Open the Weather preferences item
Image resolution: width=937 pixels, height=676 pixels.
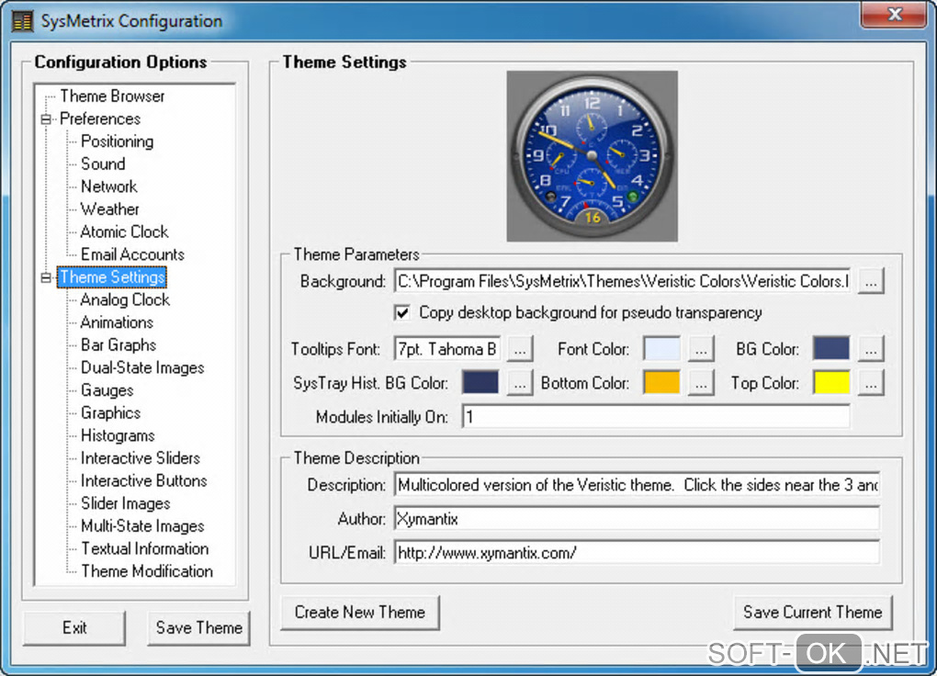point(109,209)
